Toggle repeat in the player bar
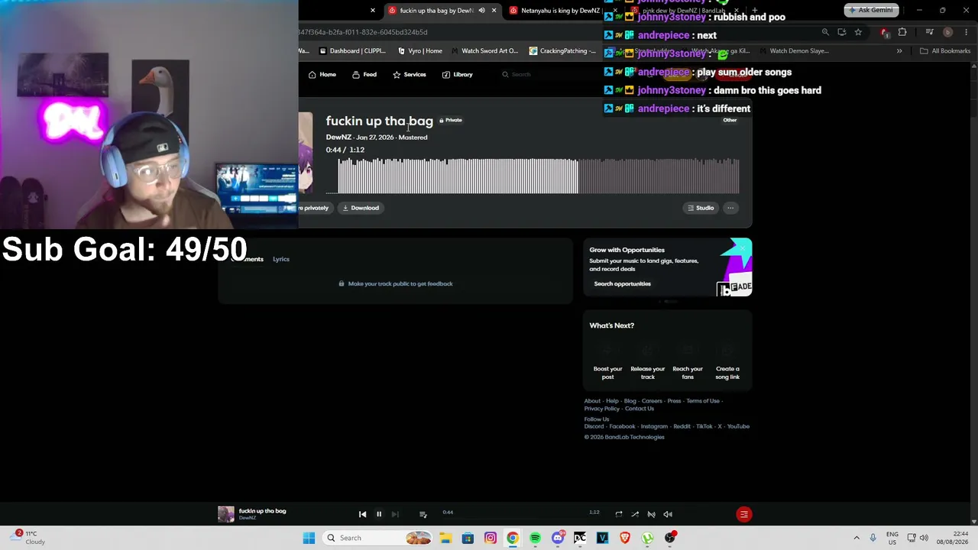 click(x=619, y=514)
